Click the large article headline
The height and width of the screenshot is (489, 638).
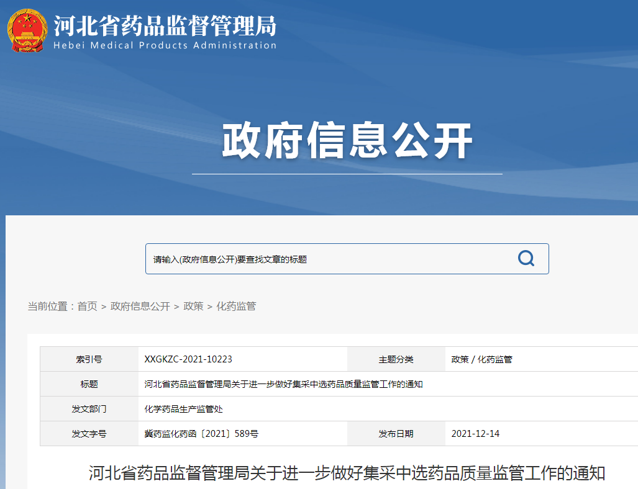click(x=347, y=473)
